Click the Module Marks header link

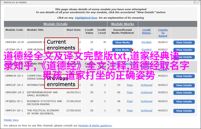[123, 24]
